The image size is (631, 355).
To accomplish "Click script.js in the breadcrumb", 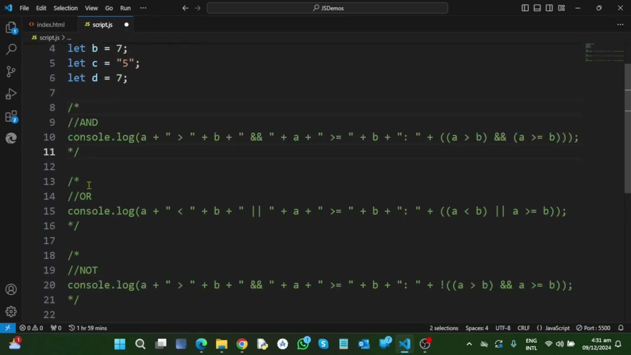I will coord(49,37).
